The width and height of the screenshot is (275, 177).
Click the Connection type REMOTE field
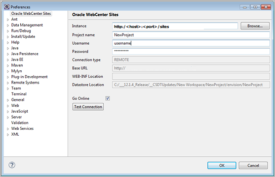pyautogui.click(x=191, y=60)
